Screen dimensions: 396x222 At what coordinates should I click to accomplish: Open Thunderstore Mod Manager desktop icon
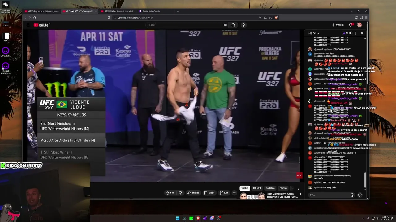[x=6, y=8]
